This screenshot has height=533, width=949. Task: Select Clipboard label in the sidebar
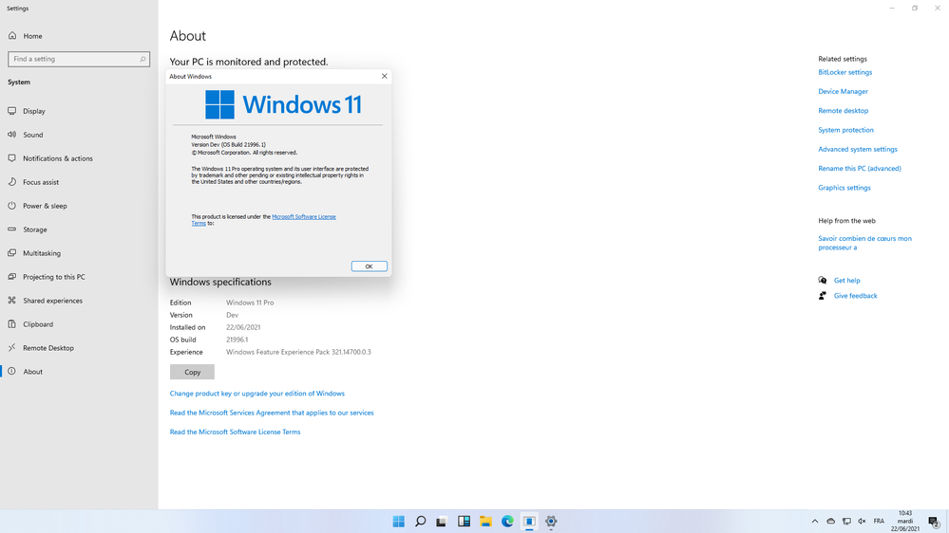(x=38, y=324)
